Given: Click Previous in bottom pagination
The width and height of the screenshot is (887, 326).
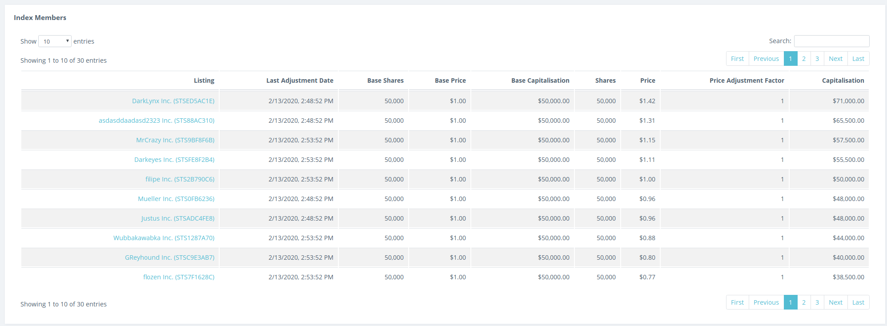Looking at the screenshot, I should point(766,302).
